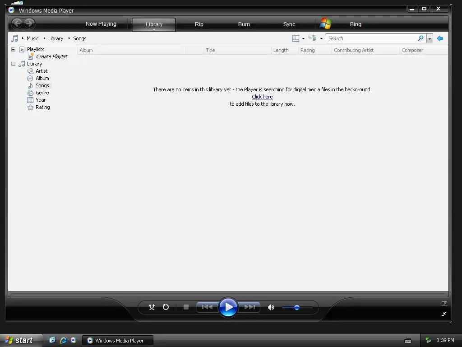This screenshot has width=462, height=347.
Task: Click the Play button
Action: pyautogui.click(x=228, y=307)
